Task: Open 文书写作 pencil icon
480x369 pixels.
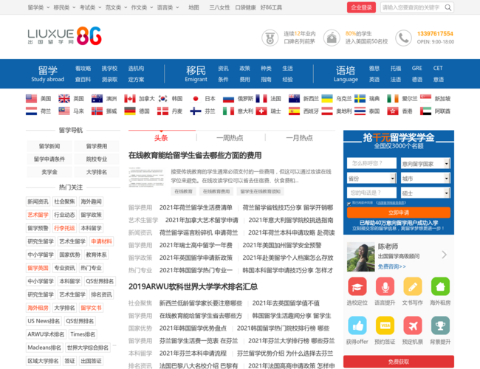Action: pyautogui.click(x=413, y=286)
